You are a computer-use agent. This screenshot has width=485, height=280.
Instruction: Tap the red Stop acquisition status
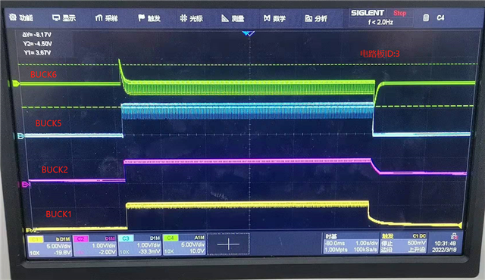click(399, 13)
